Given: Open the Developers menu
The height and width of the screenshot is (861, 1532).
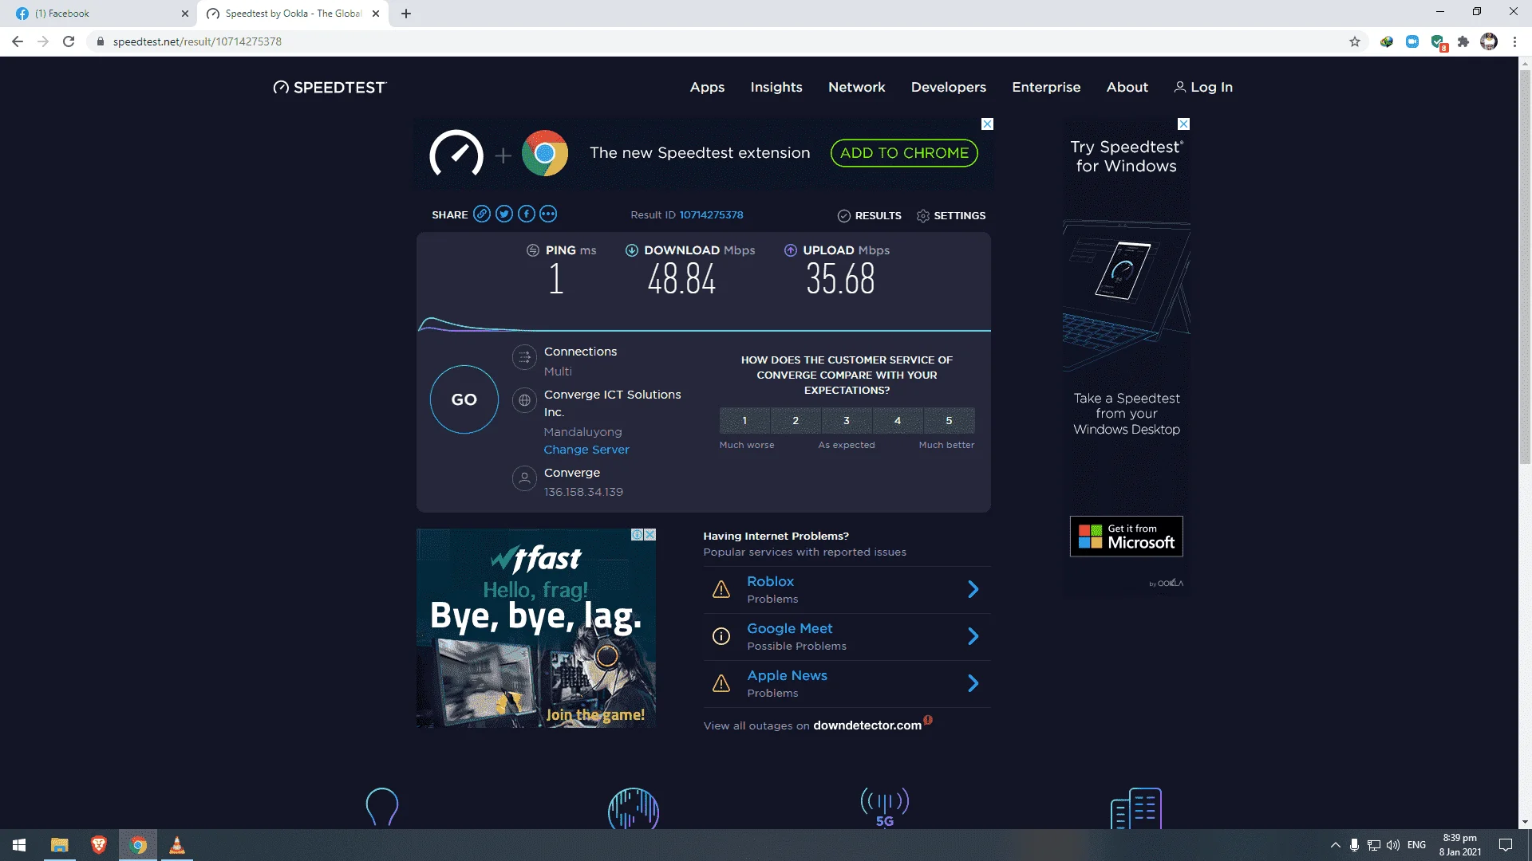Looking at the screenshot, I should [x=949, y=87].
